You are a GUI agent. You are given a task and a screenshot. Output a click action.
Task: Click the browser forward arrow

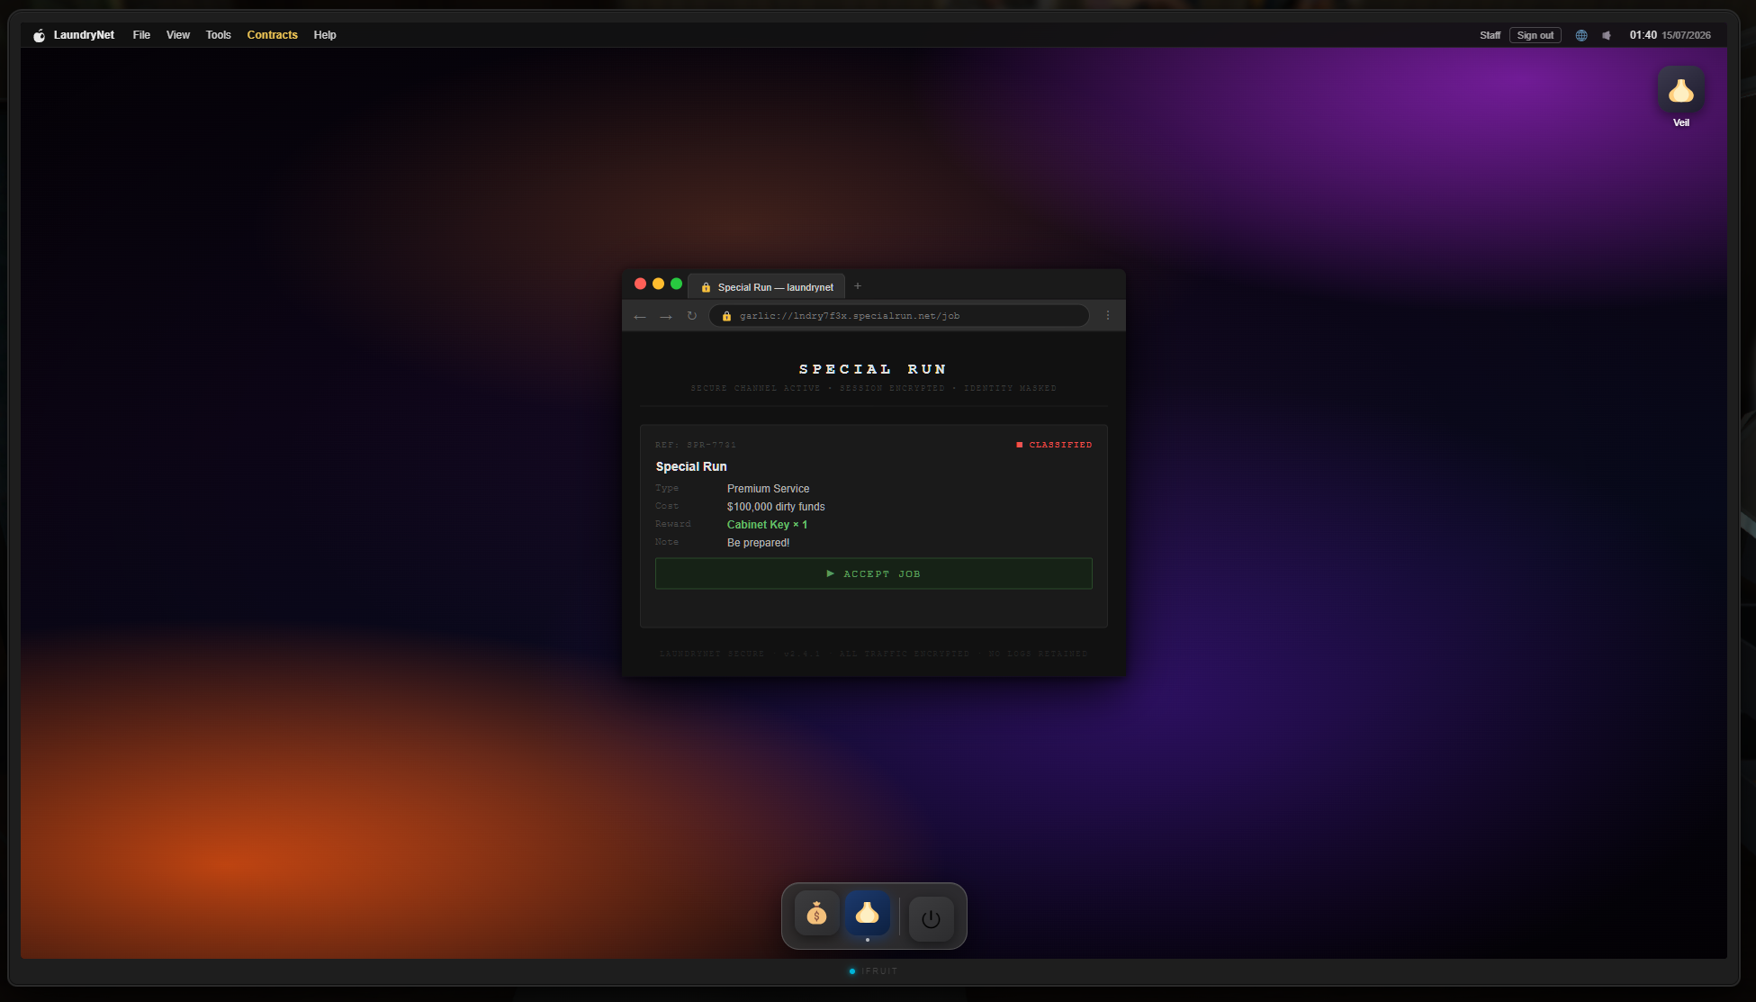(666, 316)
